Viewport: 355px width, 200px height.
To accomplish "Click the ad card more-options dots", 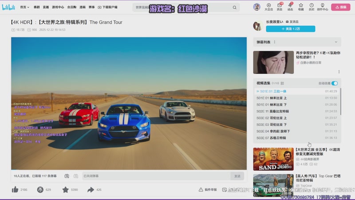I will (339, 72).
